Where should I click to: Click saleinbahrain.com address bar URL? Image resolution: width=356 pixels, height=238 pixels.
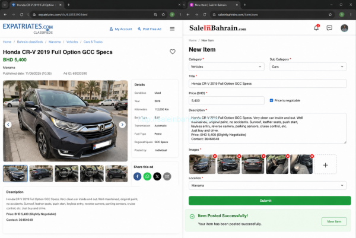(238, 14)
